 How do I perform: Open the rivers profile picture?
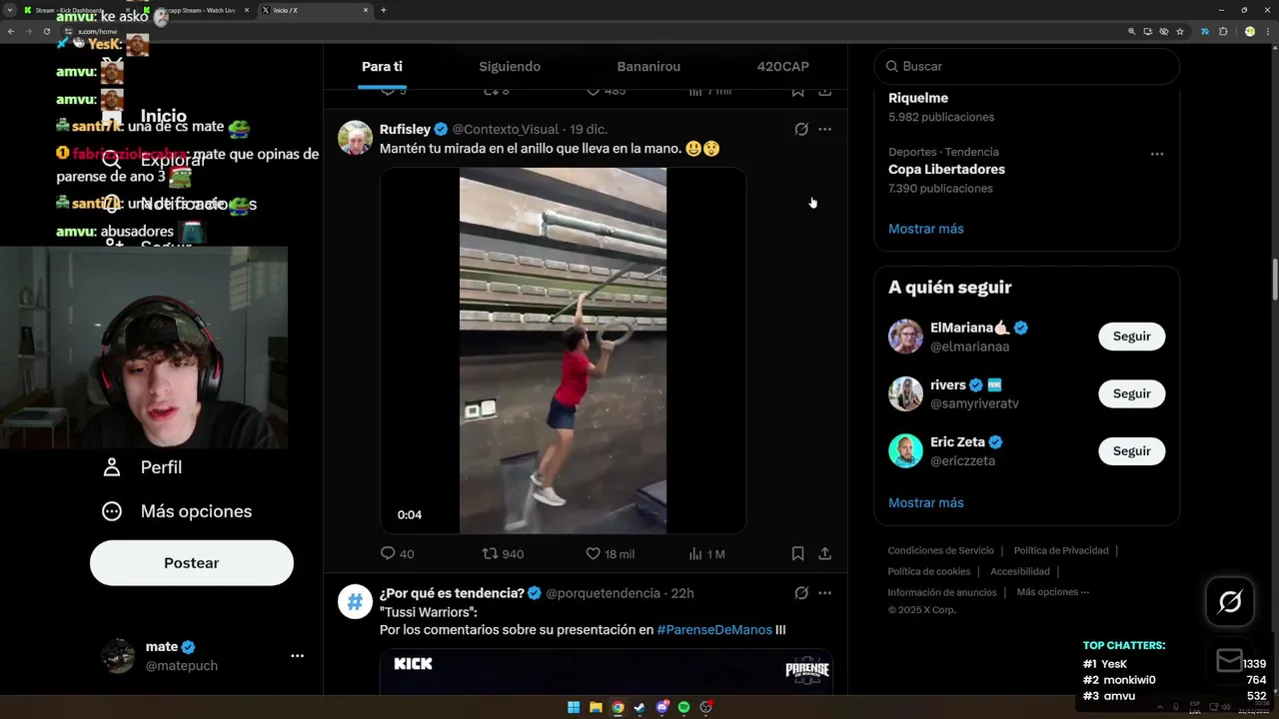coord(905,393)
